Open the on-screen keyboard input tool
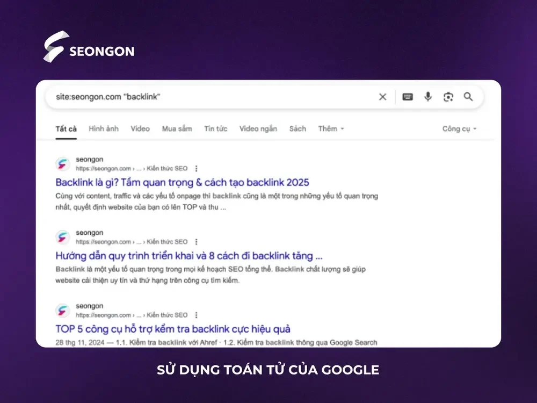The height and width of the screenshot is (403, 537). pos(408,97)
